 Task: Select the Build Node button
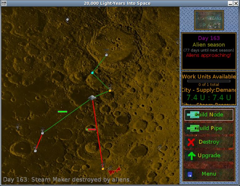coord(209,115)
